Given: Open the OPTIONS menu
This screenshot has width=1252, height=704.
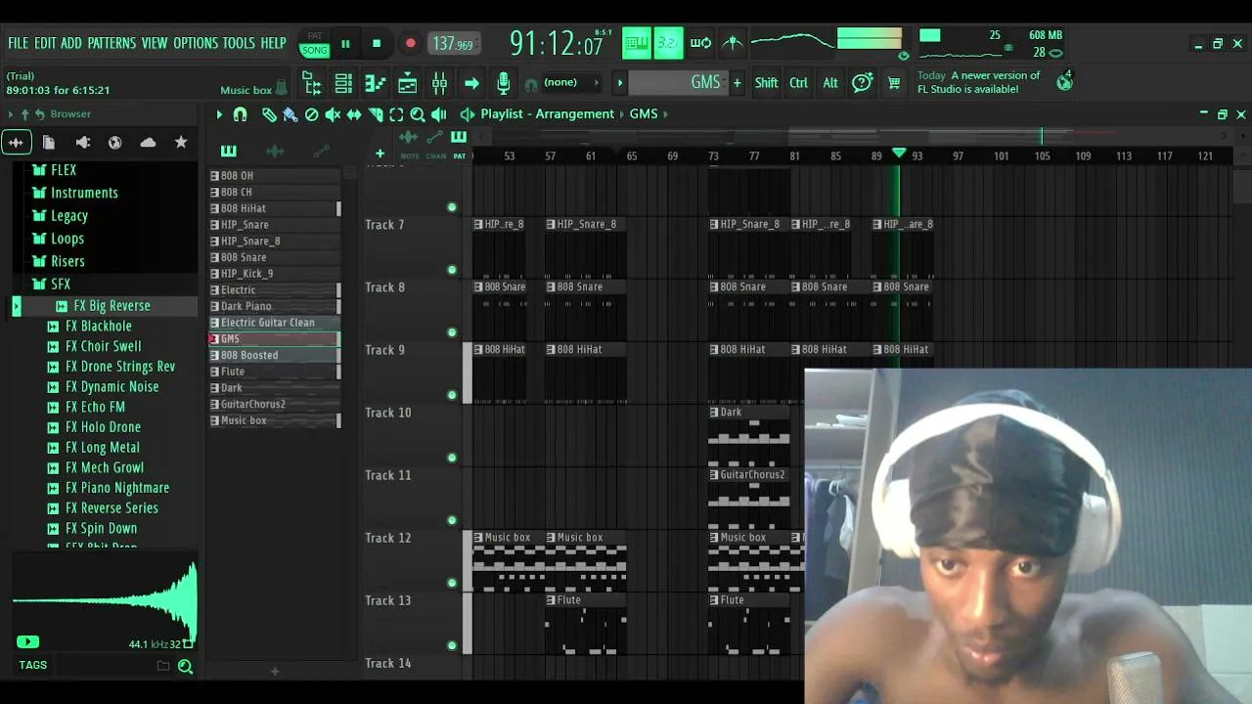Looking at the screenshot, I should tap(196, 43).
